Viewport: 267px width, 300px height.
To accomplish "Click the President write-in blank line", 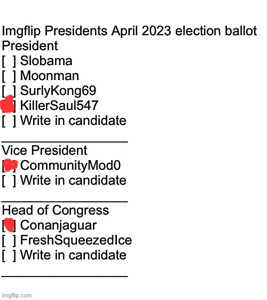I will (x=65, y=142).
